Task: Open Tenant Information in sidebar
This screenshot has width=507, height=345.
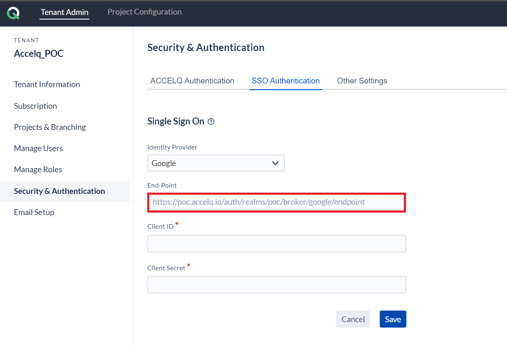Action: (47, 84)
